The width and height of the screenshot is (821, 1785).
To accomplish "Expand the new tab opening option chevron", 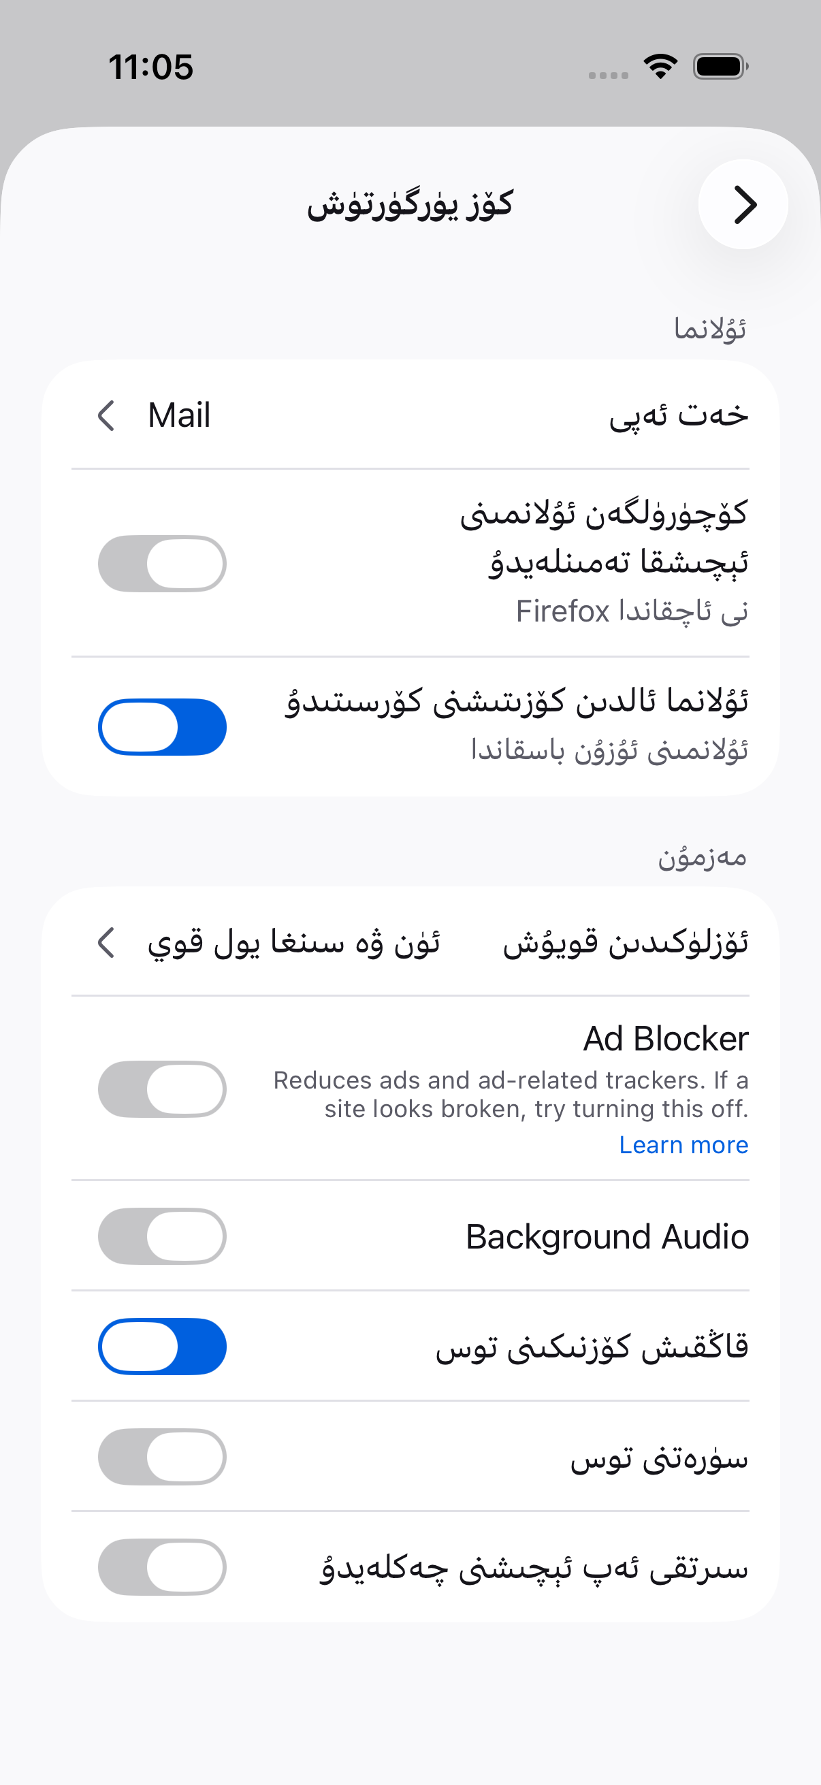I will tap(106, 943).
